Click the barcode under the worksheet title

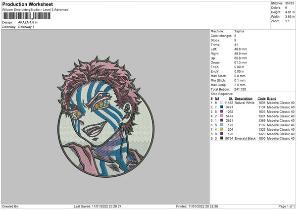(x=27, y=16)
